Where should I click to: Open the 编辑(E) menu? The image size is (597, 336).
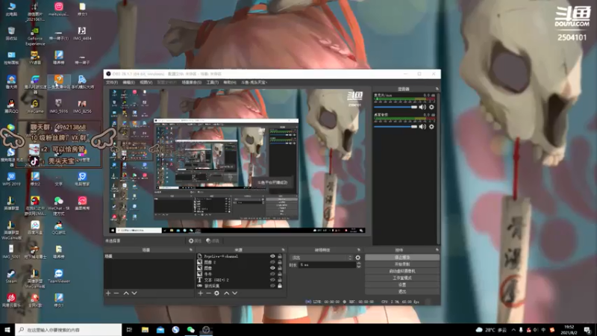click(x=128, y=82)
